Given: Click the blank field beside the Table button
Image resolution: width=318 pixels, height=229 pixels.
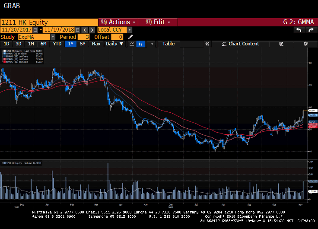Looking at the screenshot, I should point(192,44).
